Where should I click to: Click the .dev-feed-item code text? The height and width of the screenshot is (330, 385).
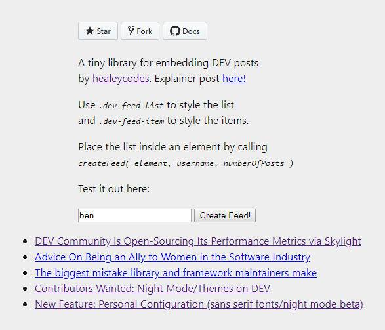(x=131, y=121)
